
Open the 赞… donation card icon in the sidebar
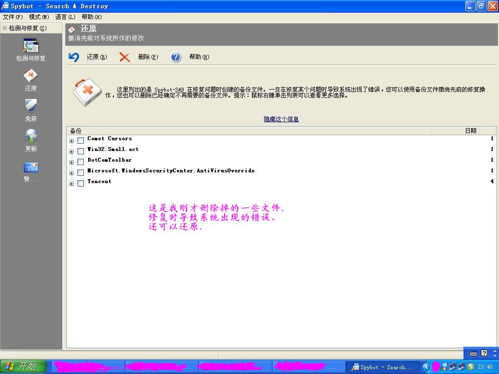point(31,168)
